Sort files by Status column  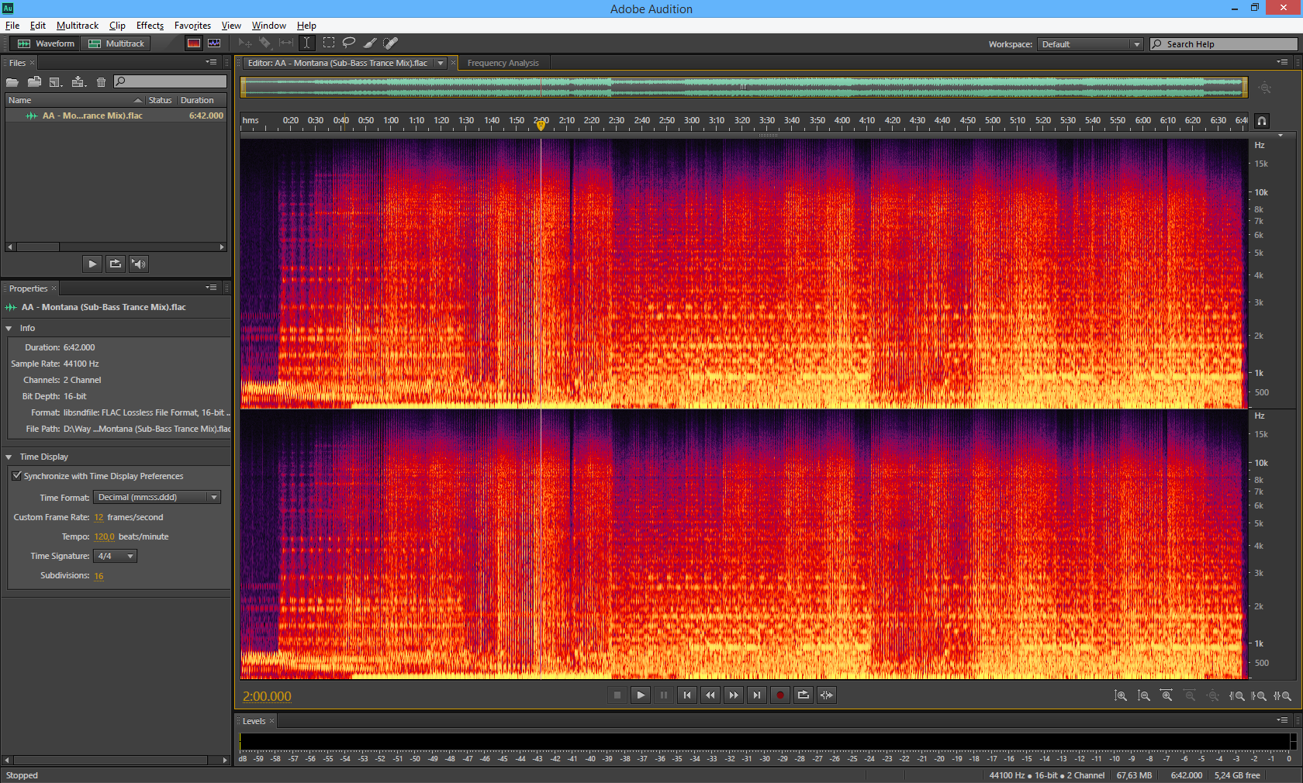[161, 100]
